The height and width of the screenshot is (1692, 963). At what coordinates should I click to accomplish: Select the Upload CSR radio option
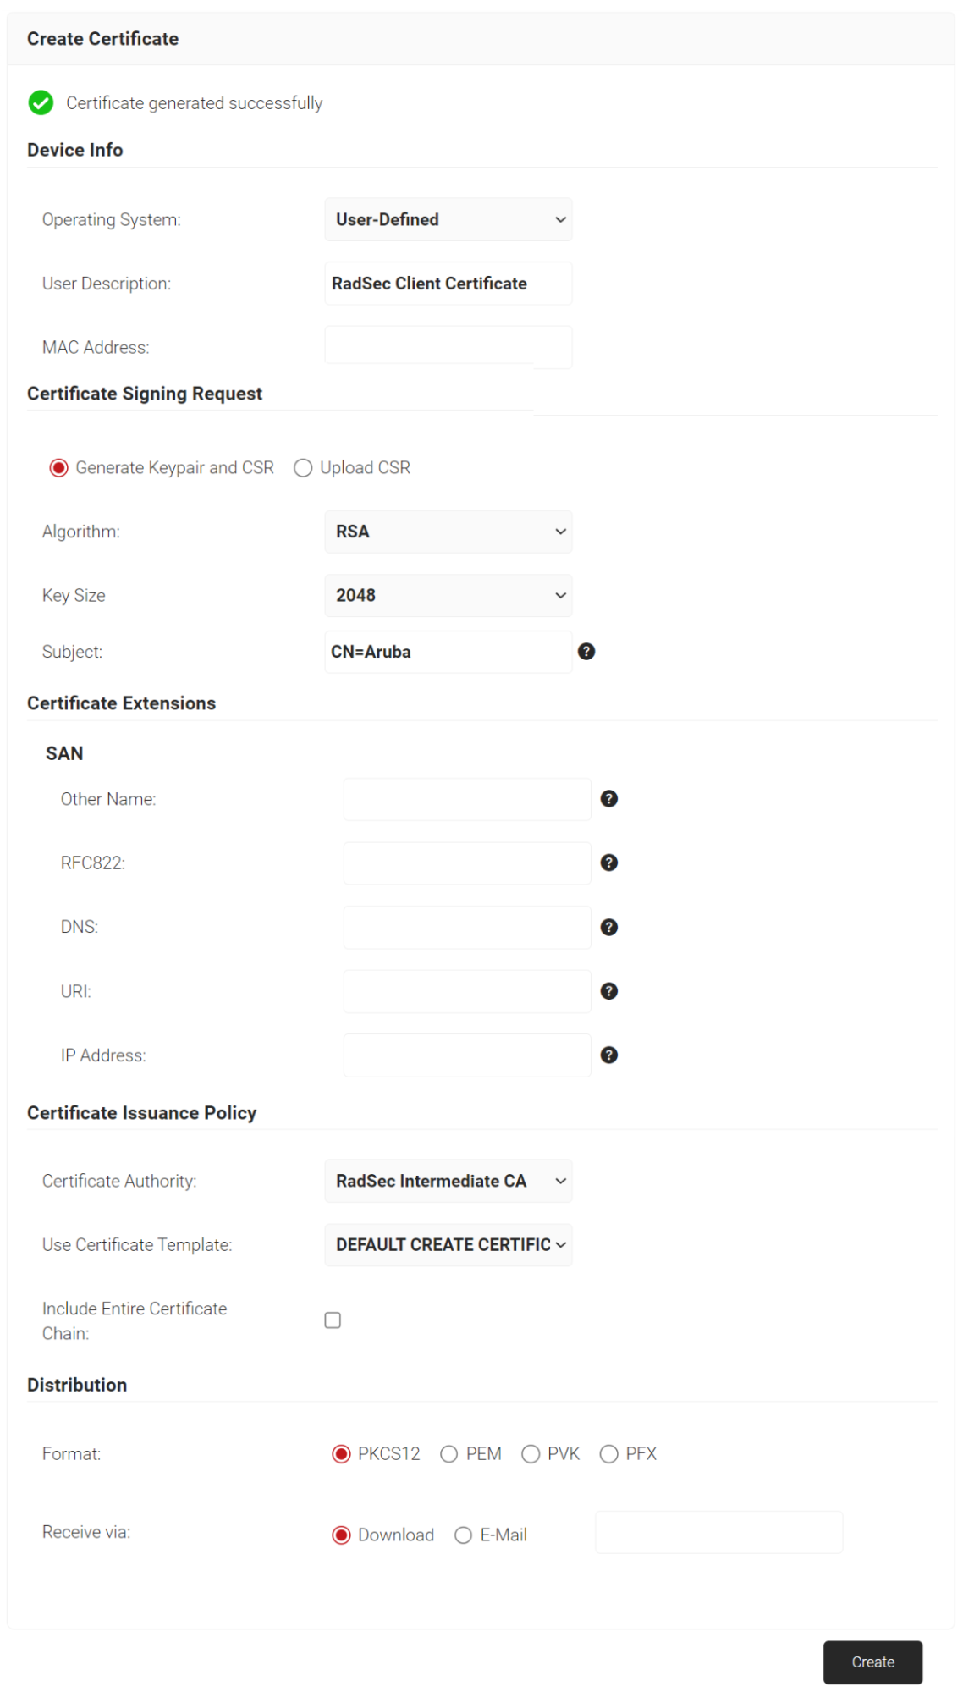pyautogui.click(x=303, y=468)
